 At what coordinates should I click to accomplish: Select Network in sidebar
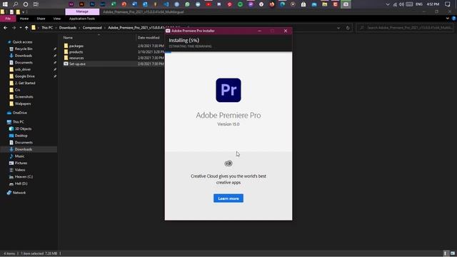19,193
